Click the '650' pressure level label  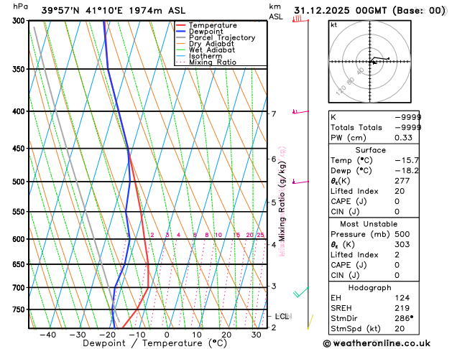20,264
